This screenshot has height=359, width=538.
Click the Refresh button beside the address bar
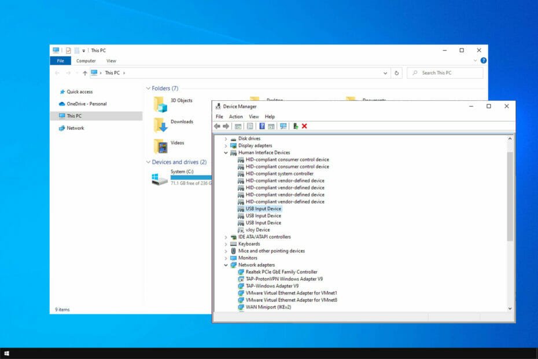point(397,73)
